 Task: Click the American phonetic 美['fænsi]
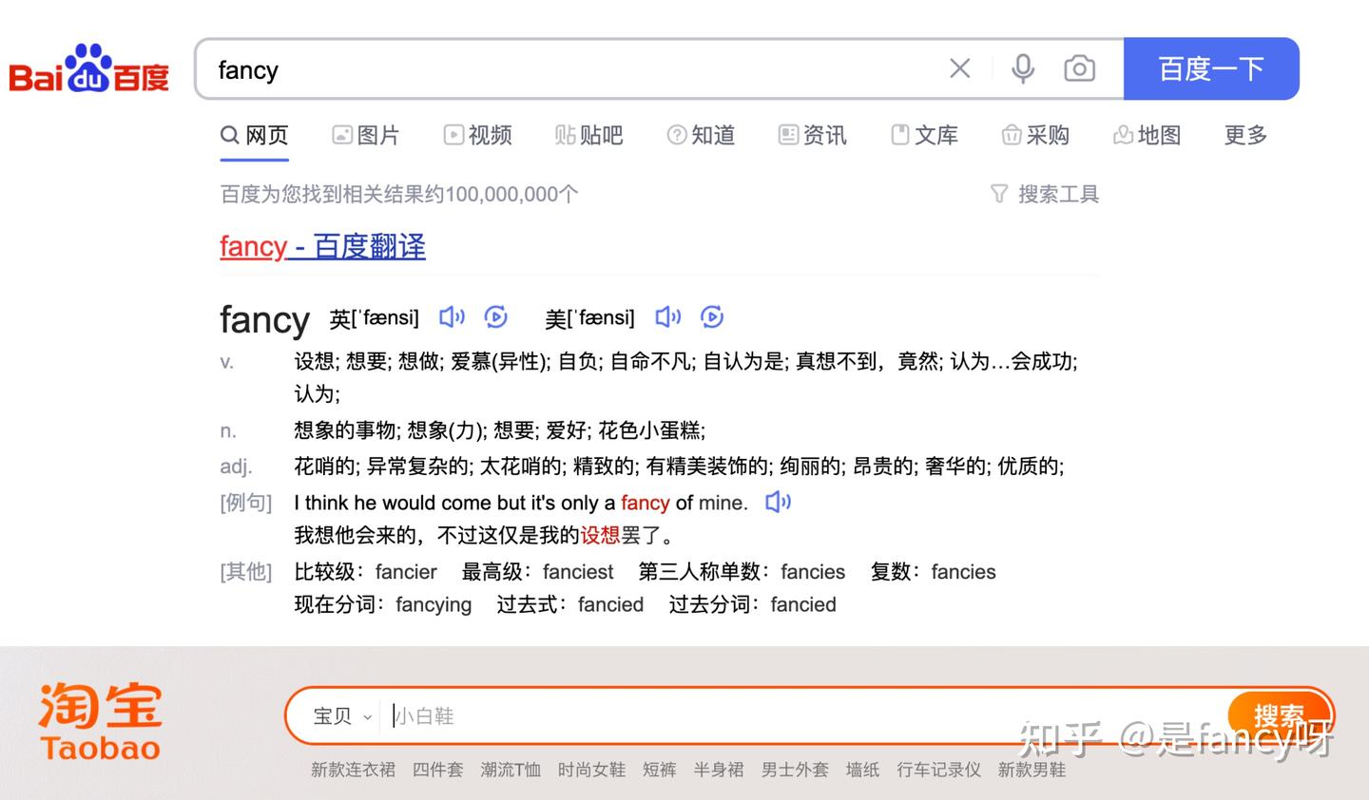coord(589,317)
